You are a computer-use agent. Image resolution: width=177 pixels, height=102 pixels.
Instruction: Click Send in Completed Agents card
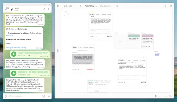(143, 83)
